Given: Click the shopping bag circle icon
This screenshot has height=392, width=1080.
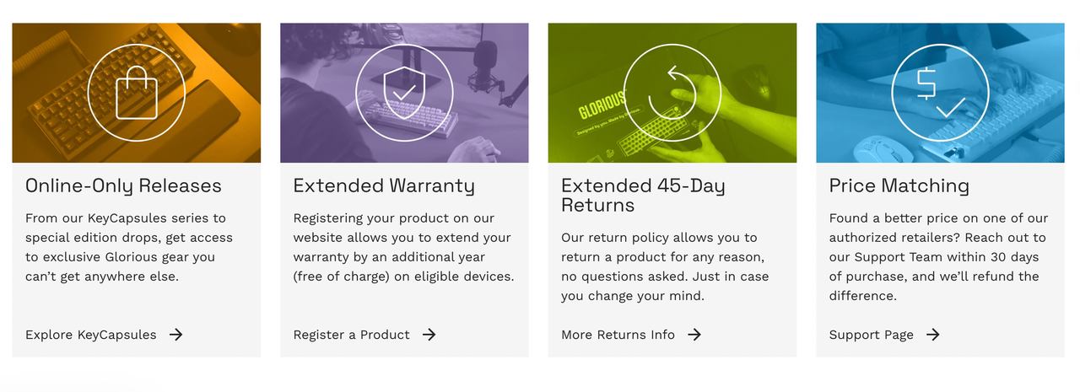Looking at the screenshot, I should point(136,92).
